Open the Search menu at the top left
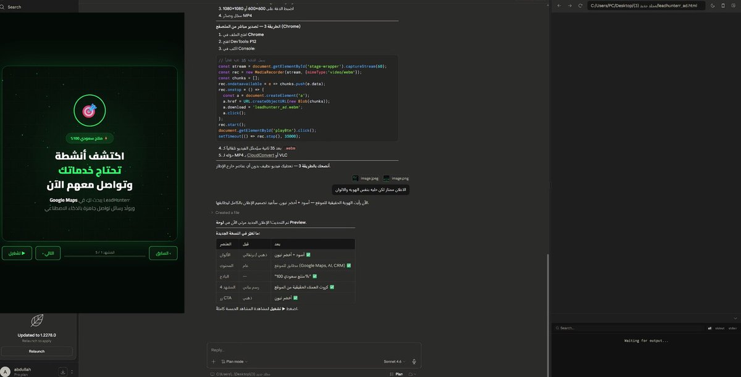 tap(11, 6)
